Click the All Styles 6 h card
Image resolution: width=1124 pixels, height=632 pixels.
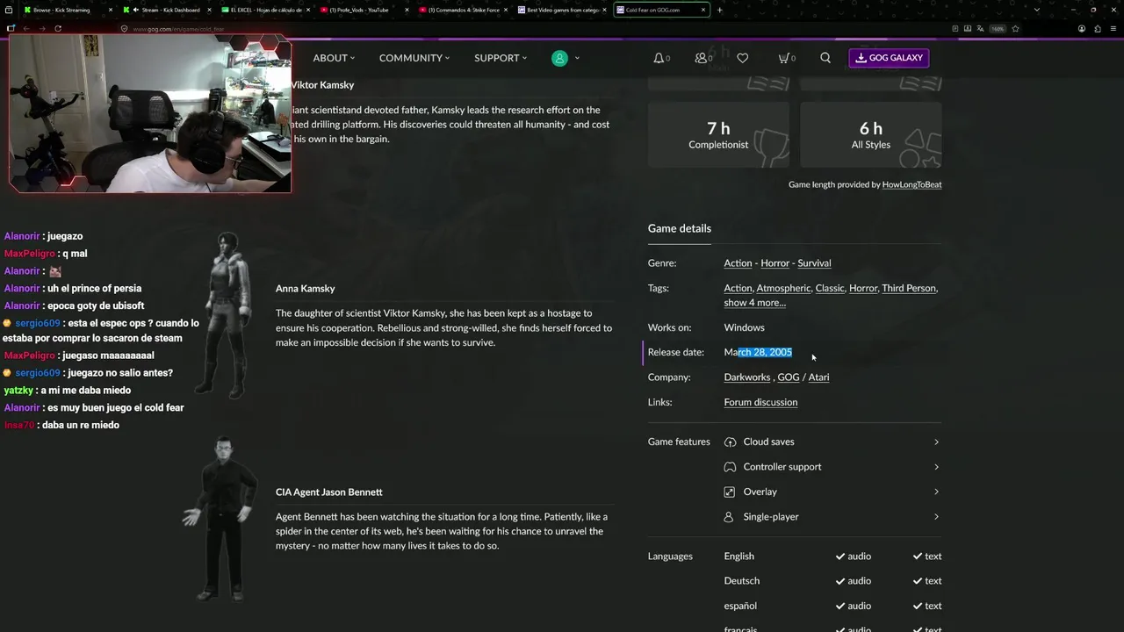(871, 134)
